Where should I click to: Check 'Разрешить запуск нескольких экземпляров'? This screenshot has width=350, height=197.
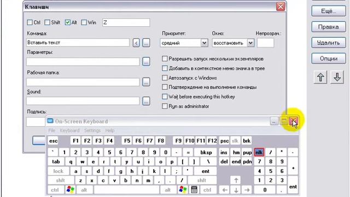[x=165, y=59]
